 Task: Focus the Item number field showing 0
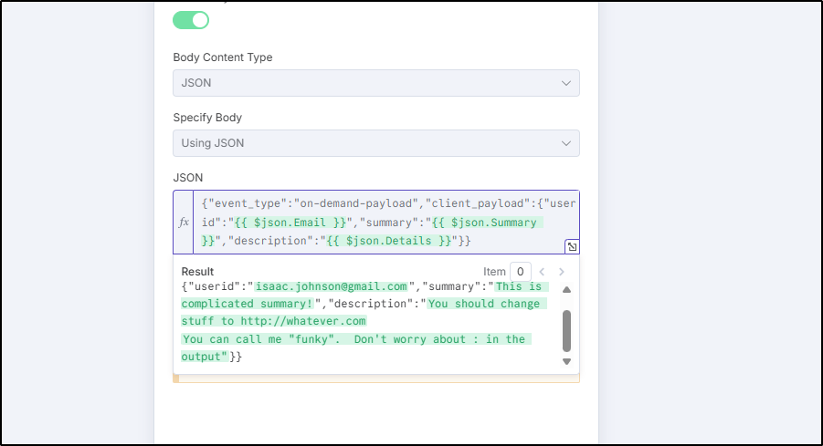tap(520, 272)
